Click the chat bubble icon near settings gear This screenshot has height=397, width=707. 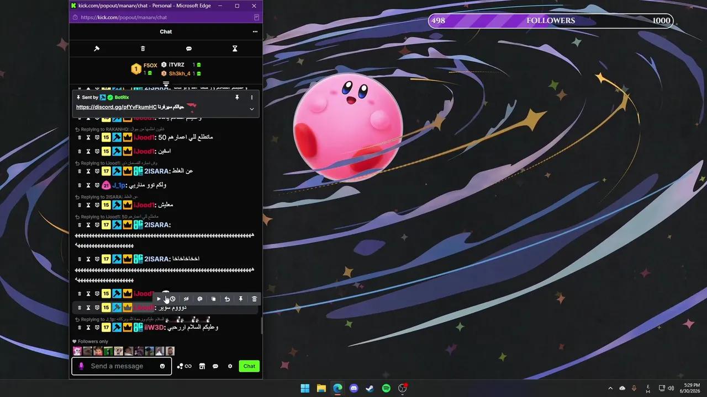point(215,366)
